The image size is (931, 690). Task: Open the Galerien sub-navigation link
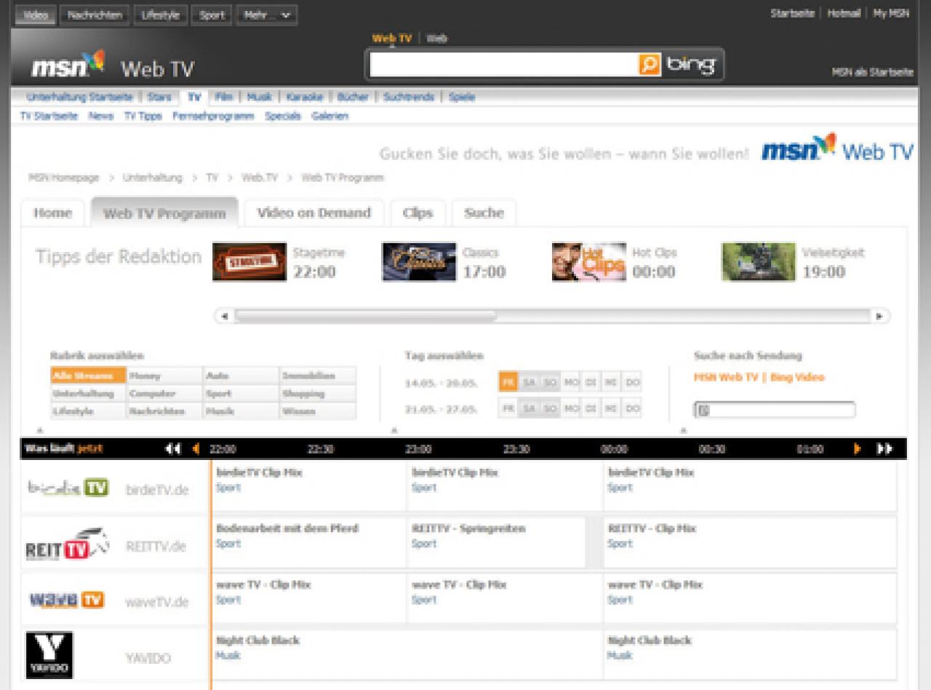[329, 116]
